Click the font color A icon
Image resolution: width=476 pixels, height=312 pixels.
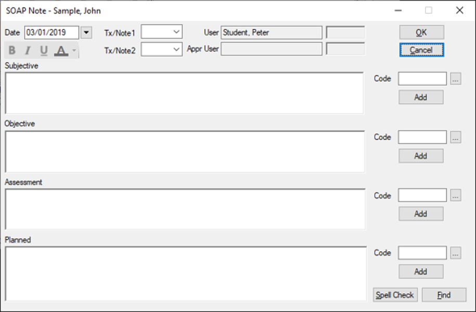coord(61,50)
